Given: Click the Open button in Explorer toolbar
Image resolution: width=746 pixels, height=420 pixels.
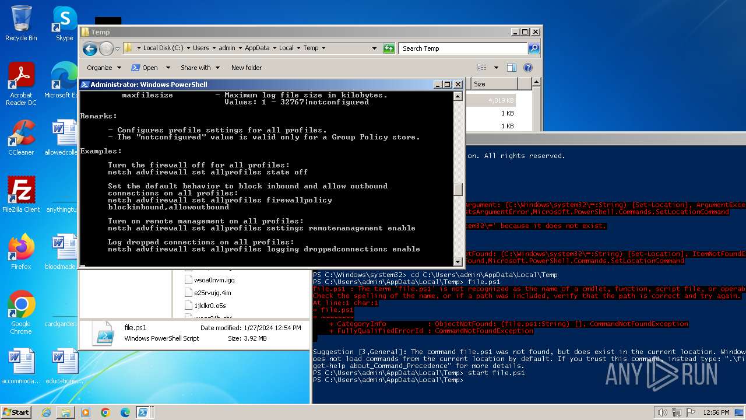Looking at the screenshot, I should pyautogui.click(x=145, y=68).
